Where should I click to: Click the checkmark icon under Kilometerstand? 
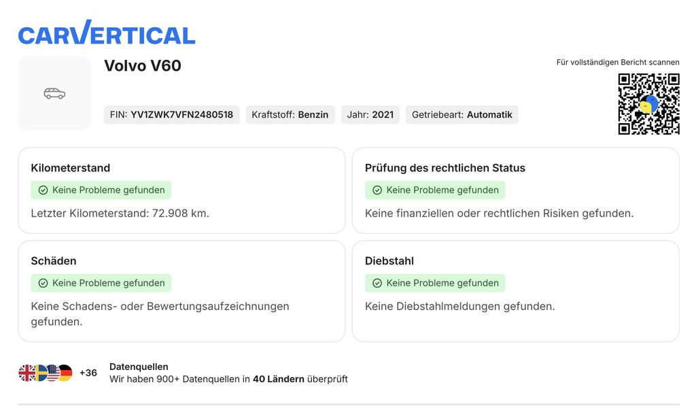coord(43,190)
